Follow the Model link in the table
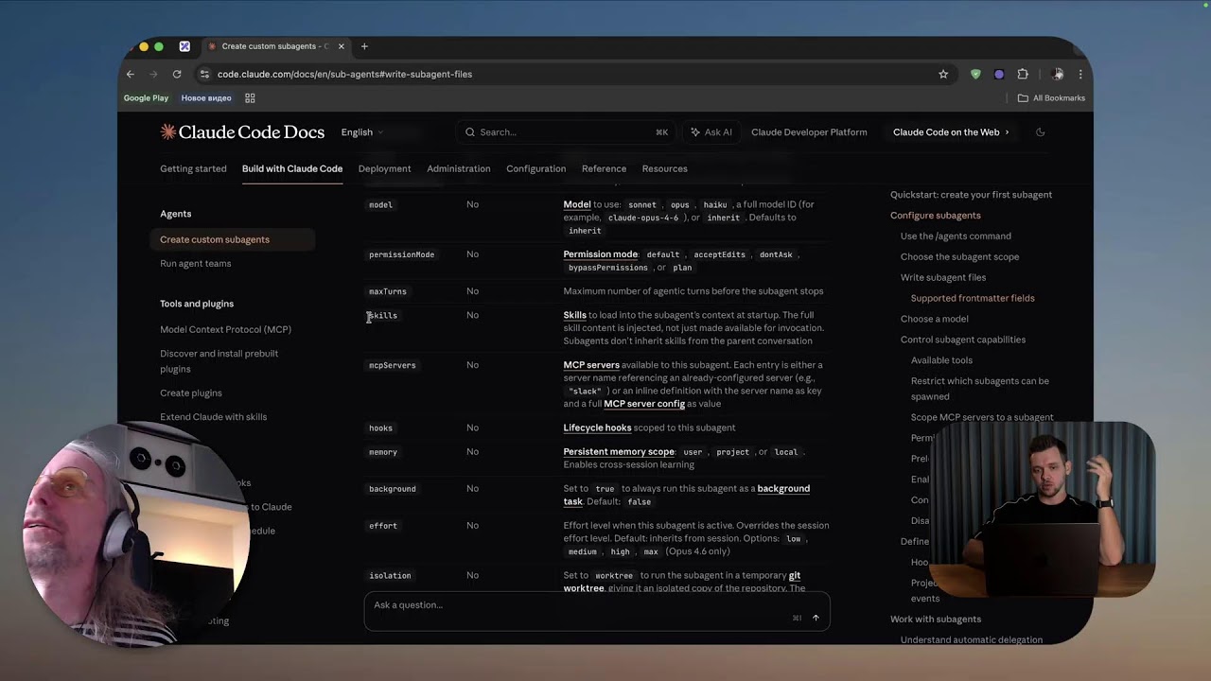The height and width of the screenshot is (681, 1211). [x=577, y=204]
